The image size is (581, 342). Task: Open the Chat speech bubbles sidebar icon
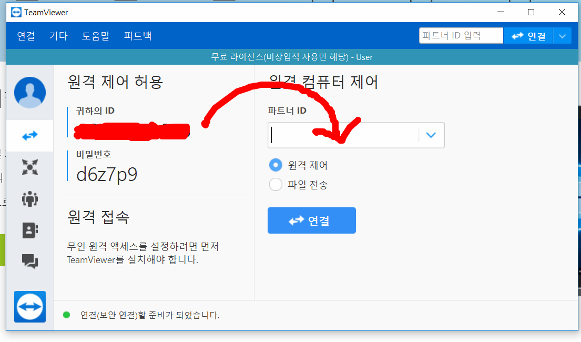[30, 261]
